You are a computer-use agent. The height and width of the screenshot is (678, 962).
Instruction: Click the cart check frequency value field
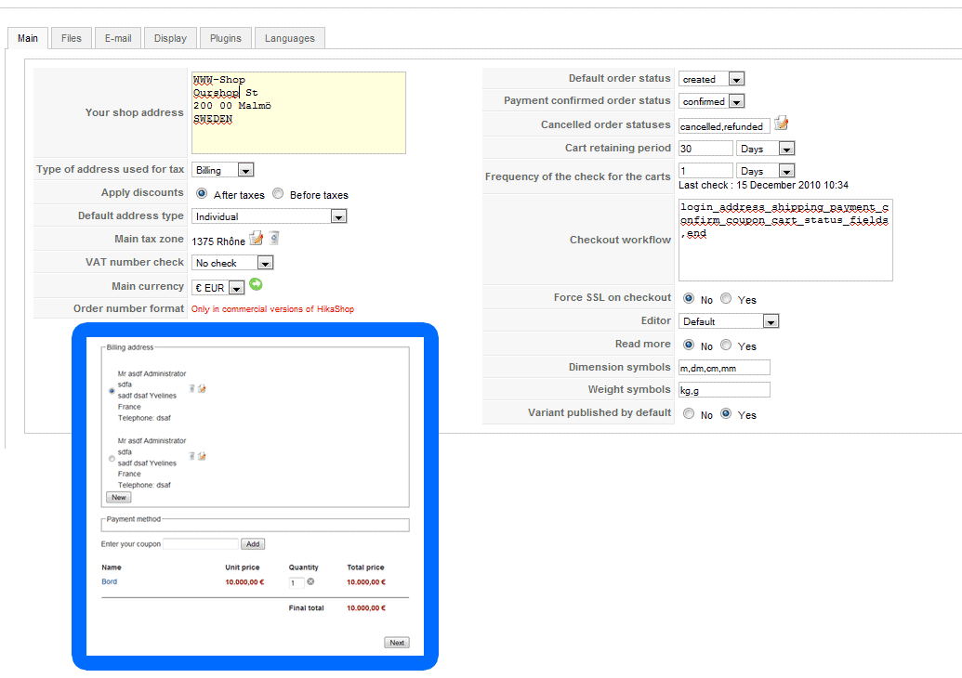point(705,170)
